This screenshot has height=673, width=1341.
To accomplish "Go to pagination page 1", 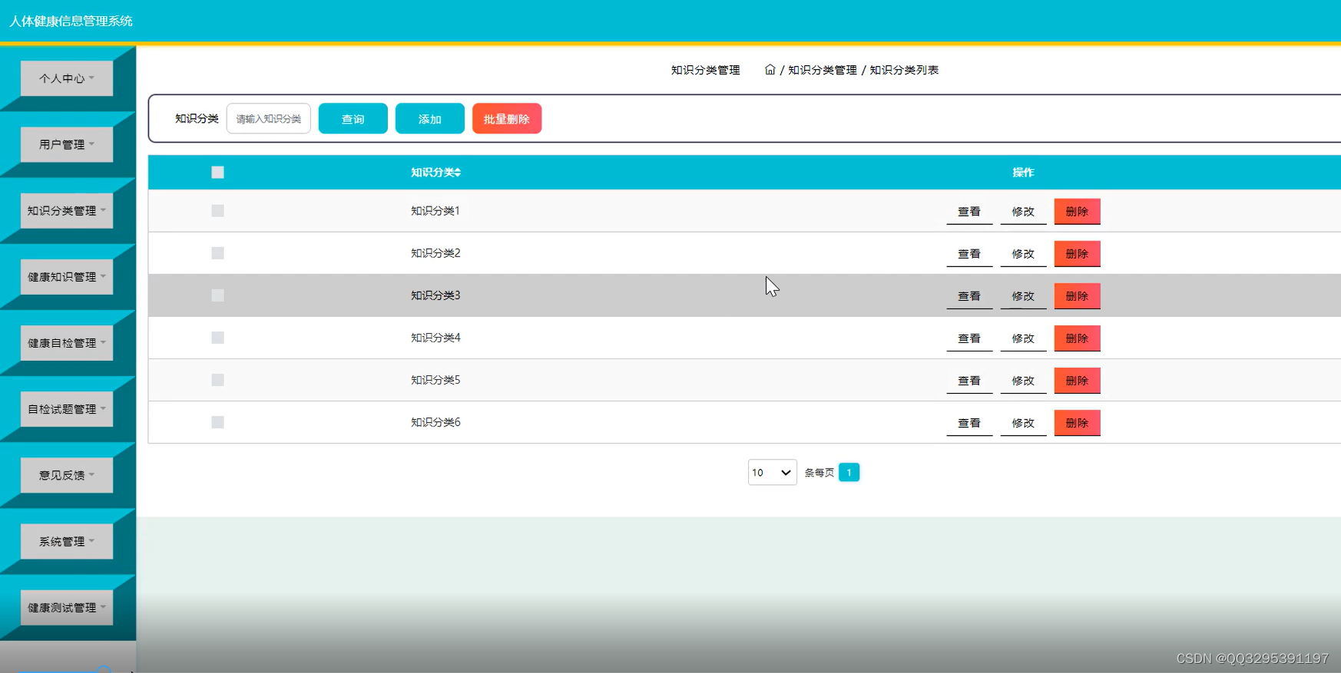I will (849, 473).
